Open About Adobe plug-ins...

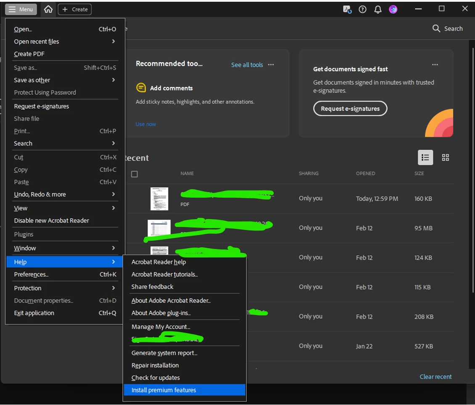(x=185, y=313)
